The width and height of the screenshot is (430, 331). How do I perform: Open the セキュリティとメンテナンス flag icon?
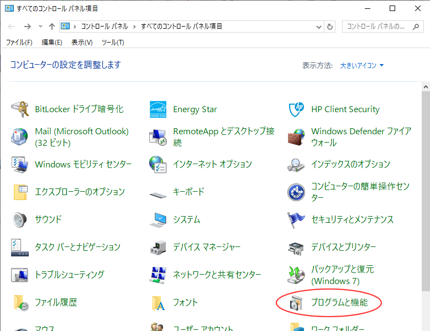click(x=296, y=220)
